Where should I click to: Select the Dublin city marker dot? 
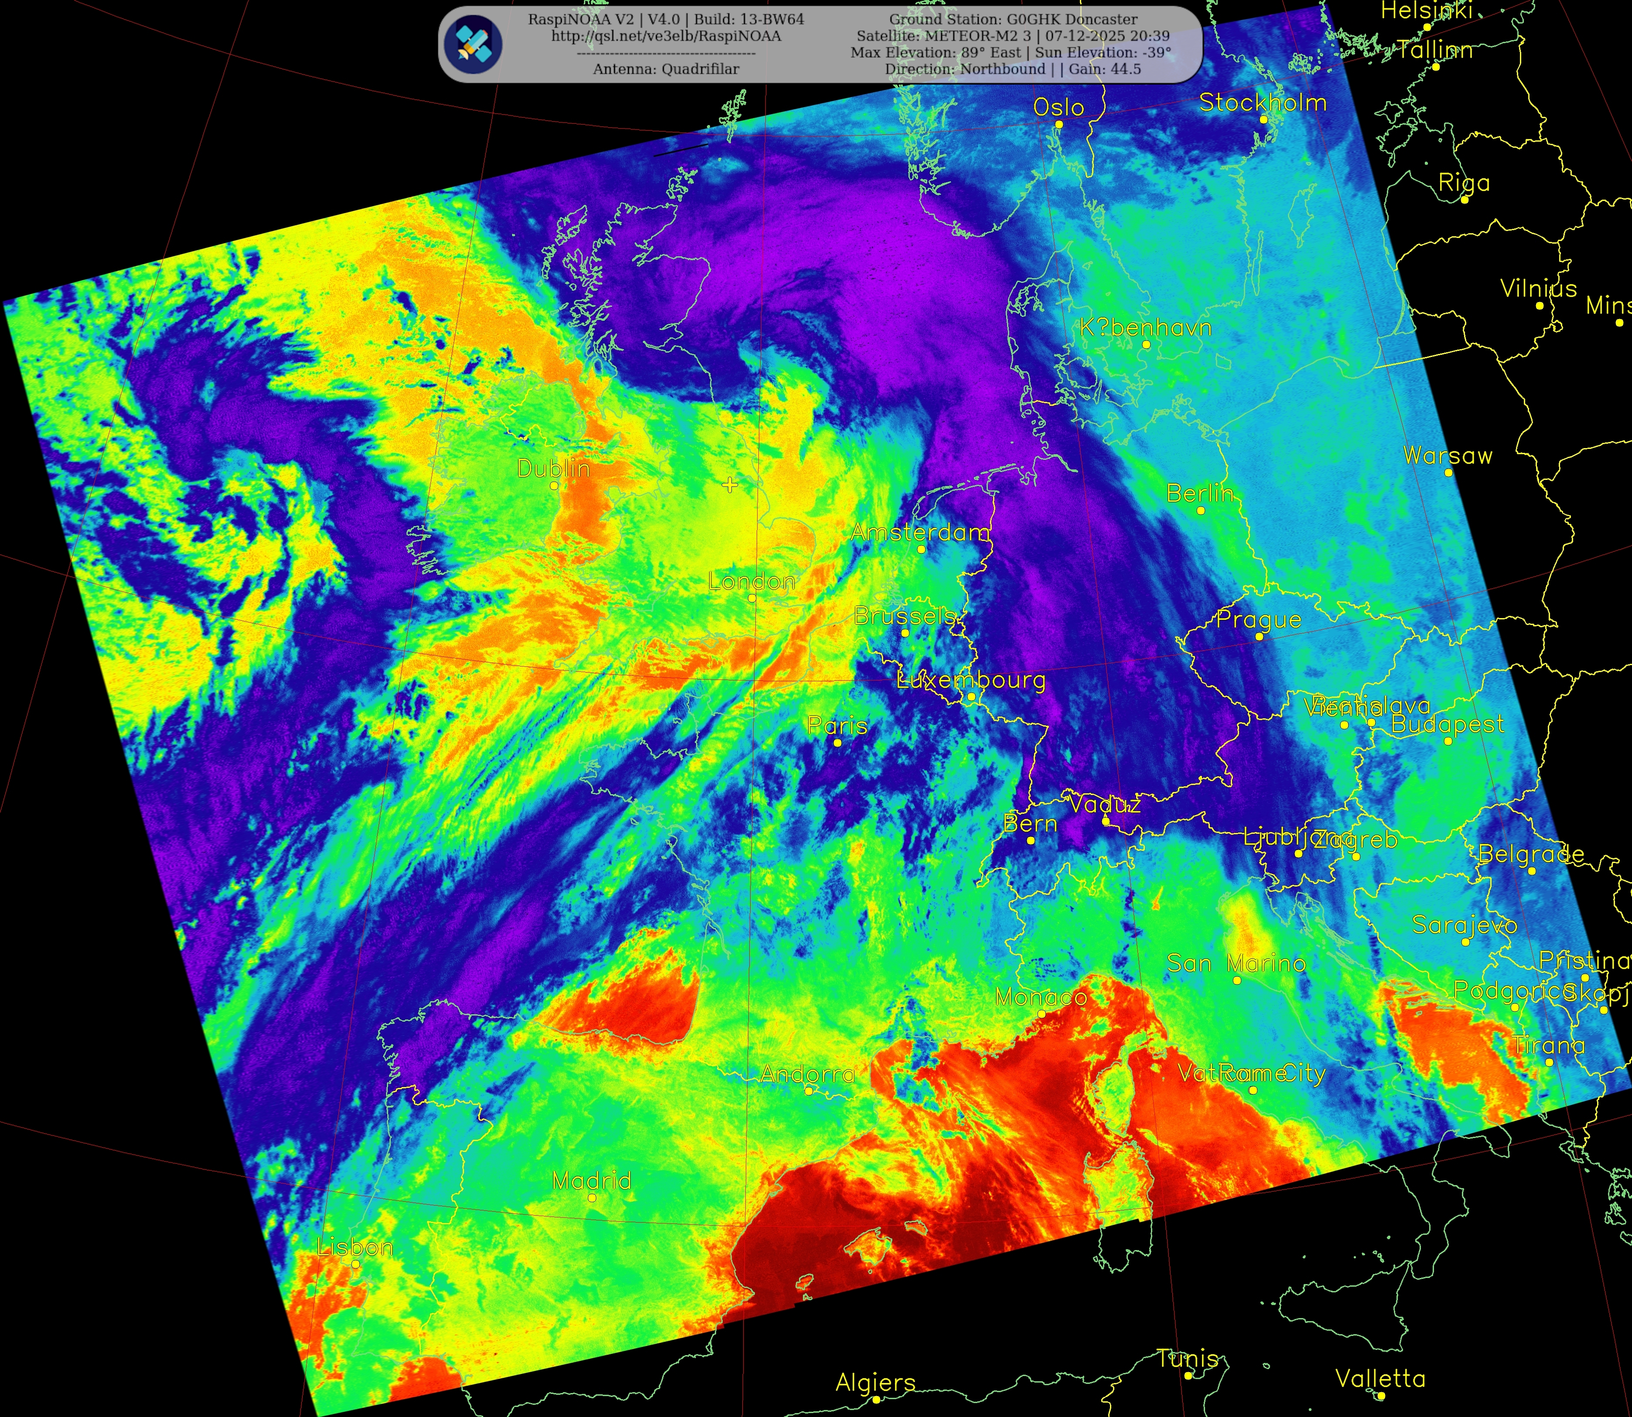[554, 486]
